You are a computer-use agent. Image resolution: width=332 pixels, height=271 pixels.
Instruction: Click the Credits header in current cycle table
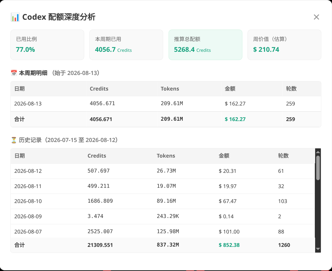click(x=99, y=89)
